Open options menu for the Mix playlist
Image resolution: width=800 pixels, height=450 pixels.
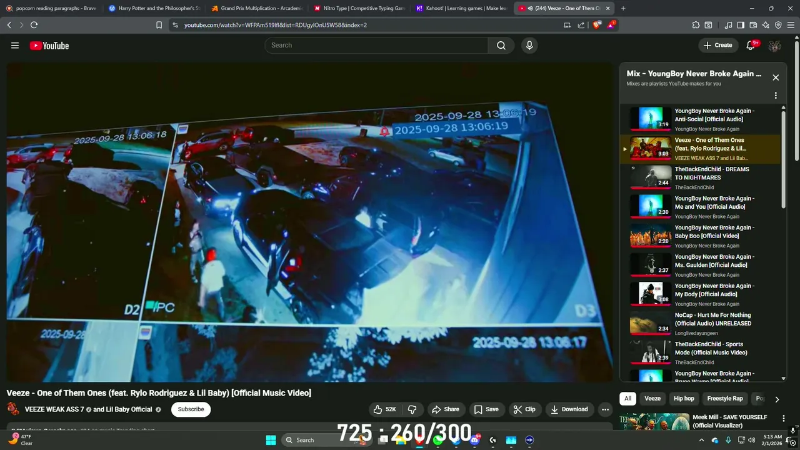coord(776,96)
